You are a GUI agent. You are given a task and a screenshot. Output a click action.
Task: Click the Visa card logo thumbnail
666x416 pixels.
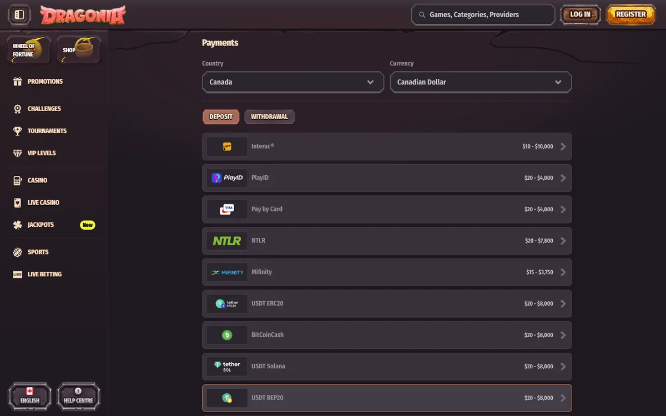[227, 209]
